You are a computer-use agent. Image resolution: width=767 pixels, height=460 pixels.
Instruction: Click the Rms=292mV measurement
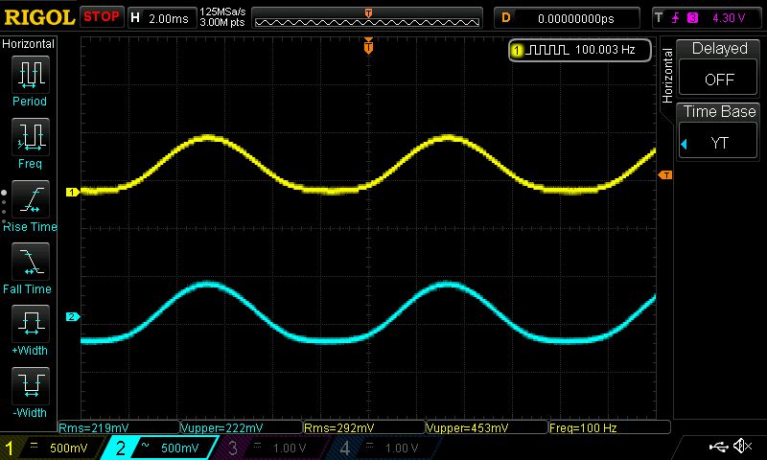click(339, 427)
